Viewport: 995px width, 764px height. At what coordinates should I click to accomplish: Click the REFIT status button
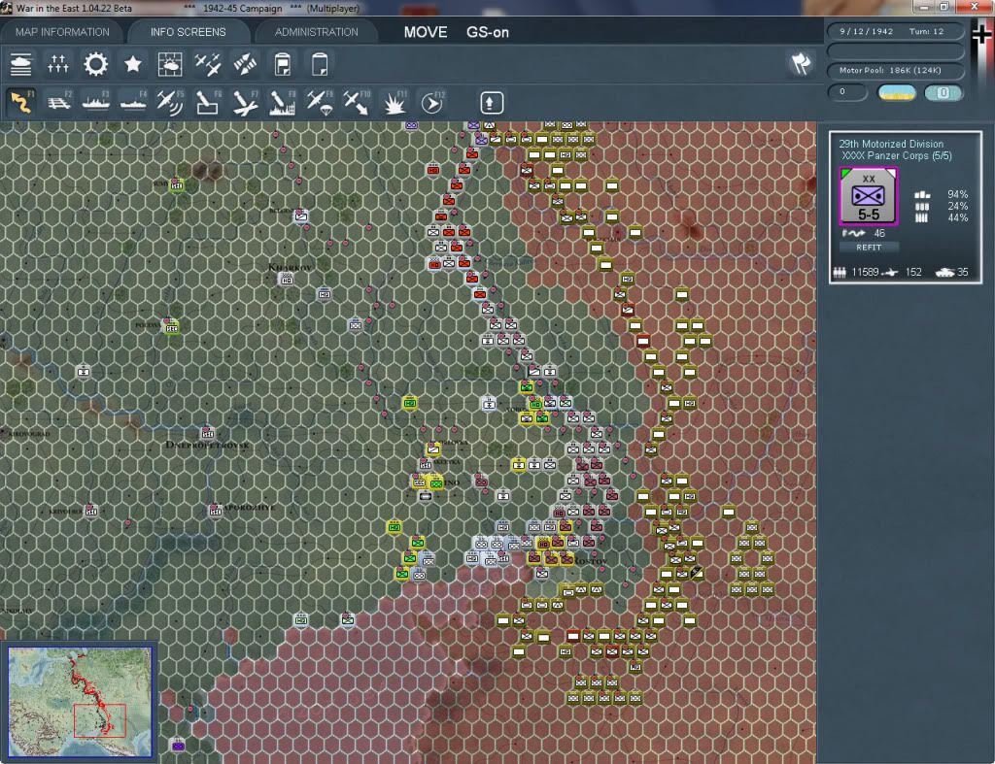(869, 248)
